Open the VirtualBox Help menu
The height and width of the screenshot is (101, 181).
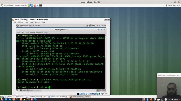tap(43, 22)
